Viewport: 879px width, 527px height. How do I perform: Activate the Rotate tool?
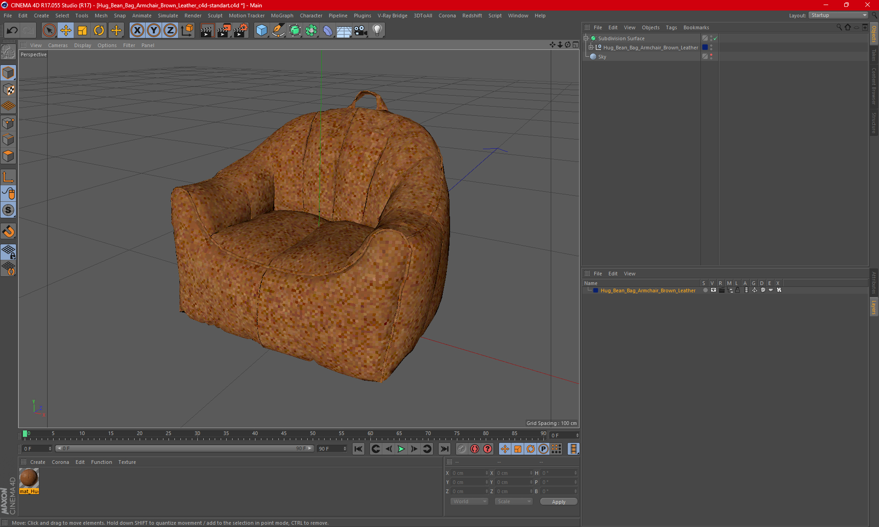coord(99,31)
